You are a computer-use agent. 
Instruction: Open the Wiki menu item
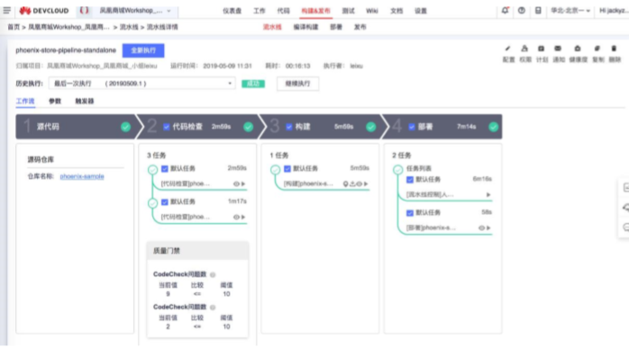click(372, 11)
